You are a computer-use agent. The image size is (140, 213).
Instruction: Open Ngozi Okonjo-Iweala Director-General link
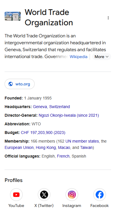[69, 115]
